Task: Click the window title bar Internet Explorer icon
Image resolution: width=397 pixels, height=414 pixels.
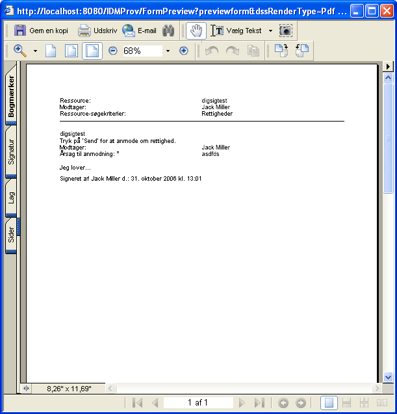Action: coord(9,11)
